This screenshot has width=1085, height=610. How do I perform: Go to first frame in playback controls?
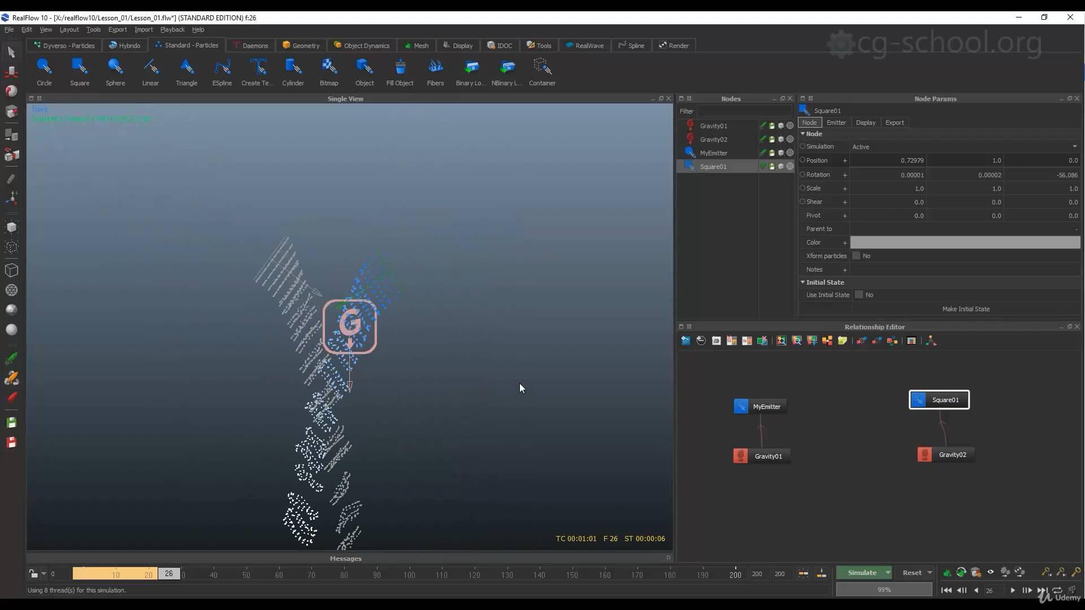(x=946, y=590)
